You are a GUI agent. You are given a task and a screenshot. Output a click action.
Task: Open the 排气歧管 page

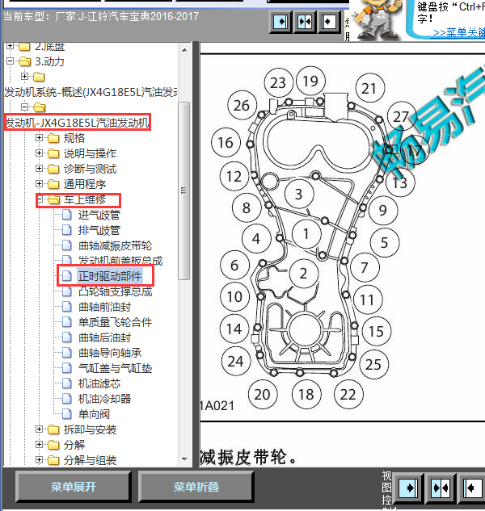pyautogui.click(x=99, y=230)
